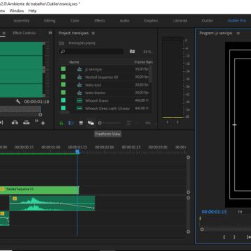
Task: Click the label color swatch of Nested Sequence 03
Action: (x=63, y=77)
